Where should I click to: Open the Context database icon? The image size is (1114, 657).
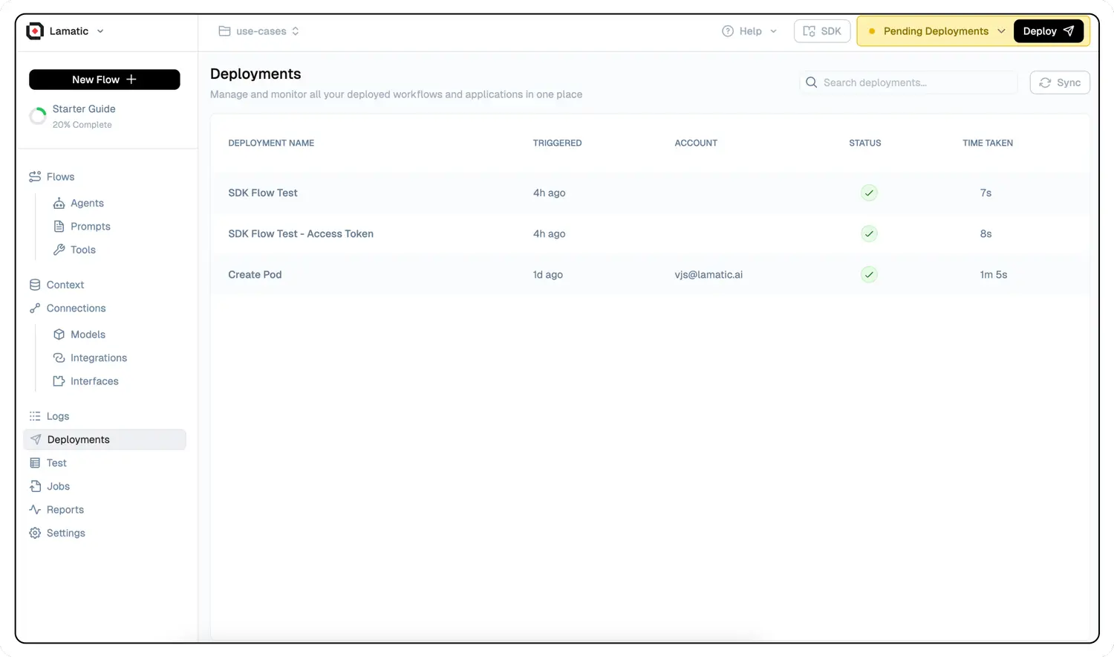pyautogui.click(x=35, y=285)
